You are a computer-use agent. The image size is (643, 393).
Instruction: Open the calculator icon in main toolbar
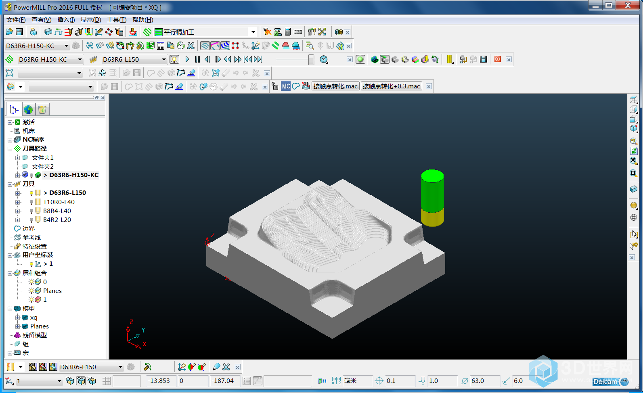click(288, 32)
